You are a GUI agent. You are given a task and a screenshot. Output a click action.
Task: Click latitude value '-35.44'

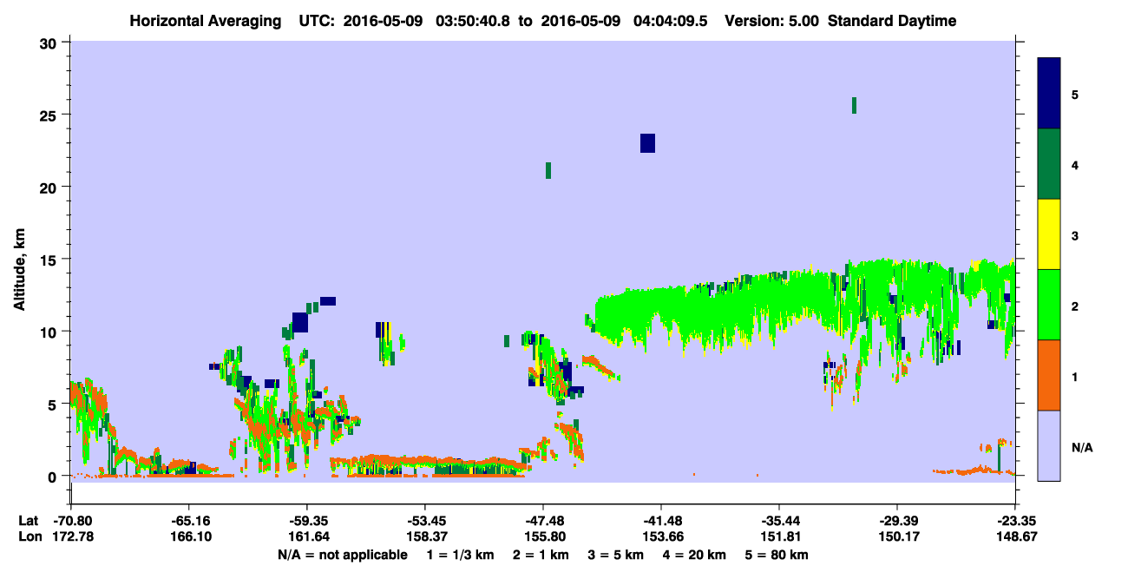click(779, 521)
